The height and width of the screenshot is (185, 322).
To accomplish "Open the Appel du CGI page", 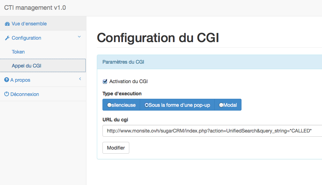I will click(26, 66).
